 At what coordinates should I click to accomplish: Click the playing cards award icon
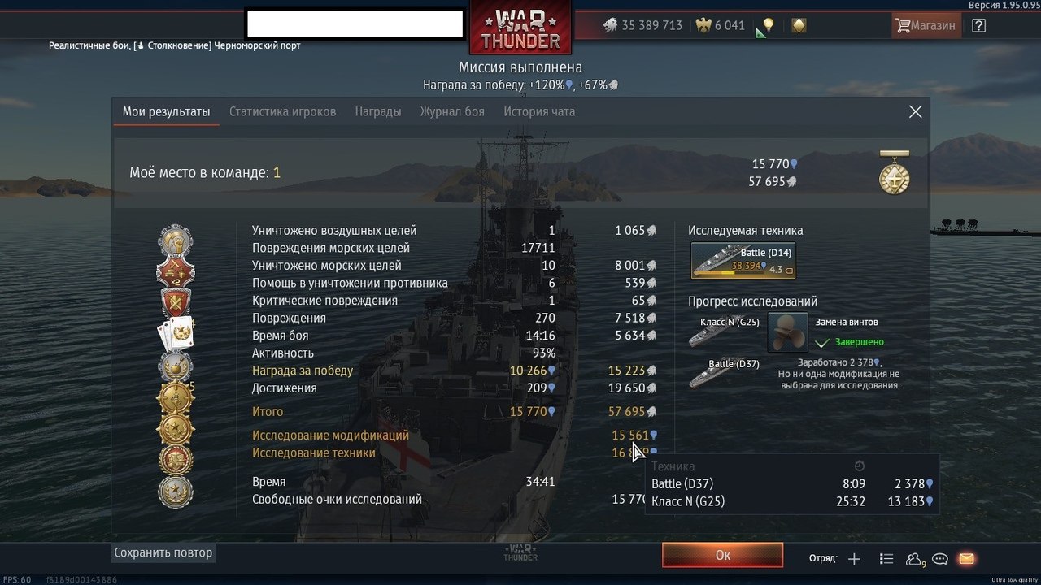point(176,333)
